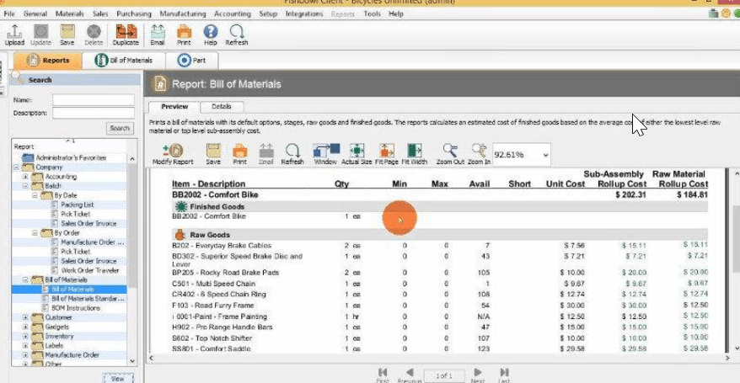Click the Zoom Out magnifier
This screenshot has height=383, width=740.
450,155
